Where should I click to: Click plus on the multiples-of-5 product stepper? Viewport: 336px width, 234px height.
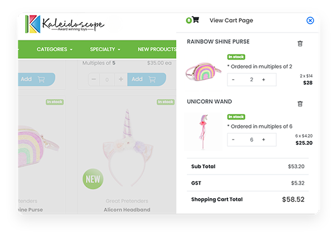click(x=121, y=80)
